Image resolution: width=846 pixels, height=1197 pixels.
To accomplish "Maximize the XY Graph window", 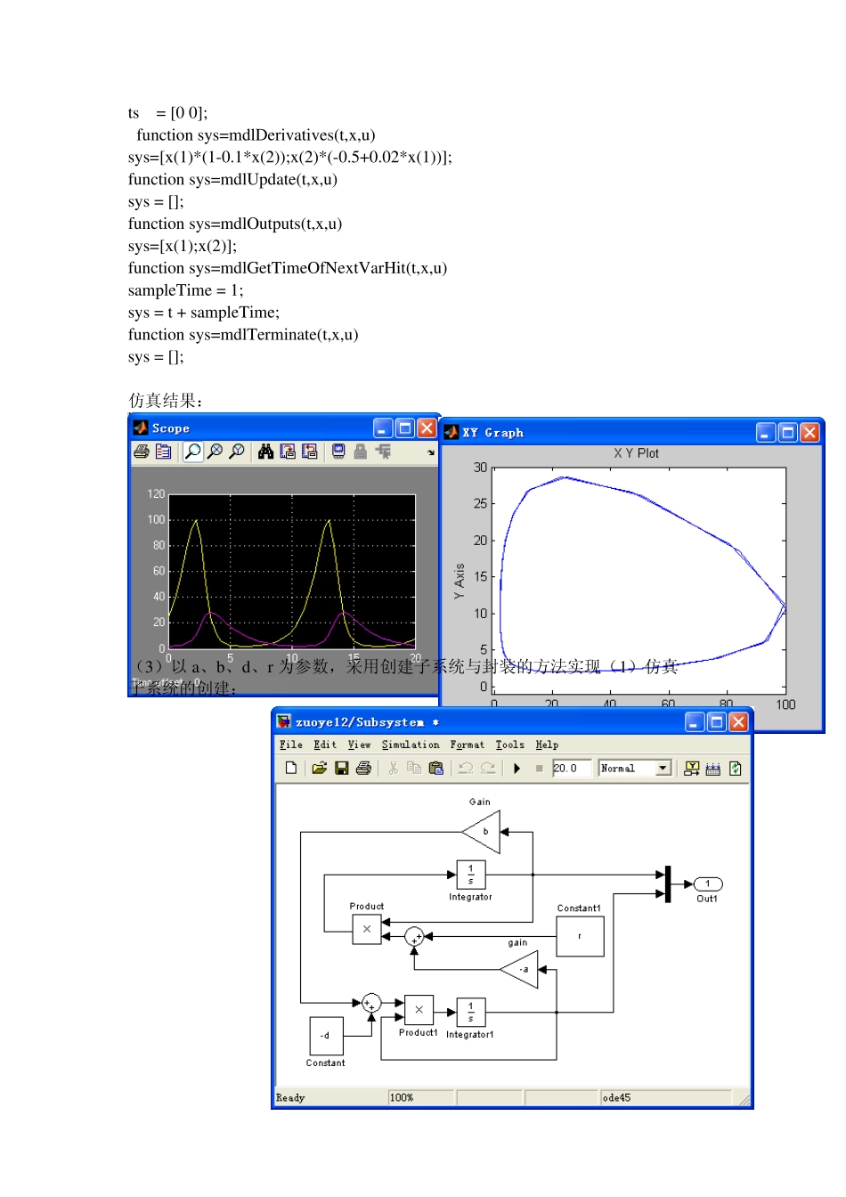I will pos(787,433).
